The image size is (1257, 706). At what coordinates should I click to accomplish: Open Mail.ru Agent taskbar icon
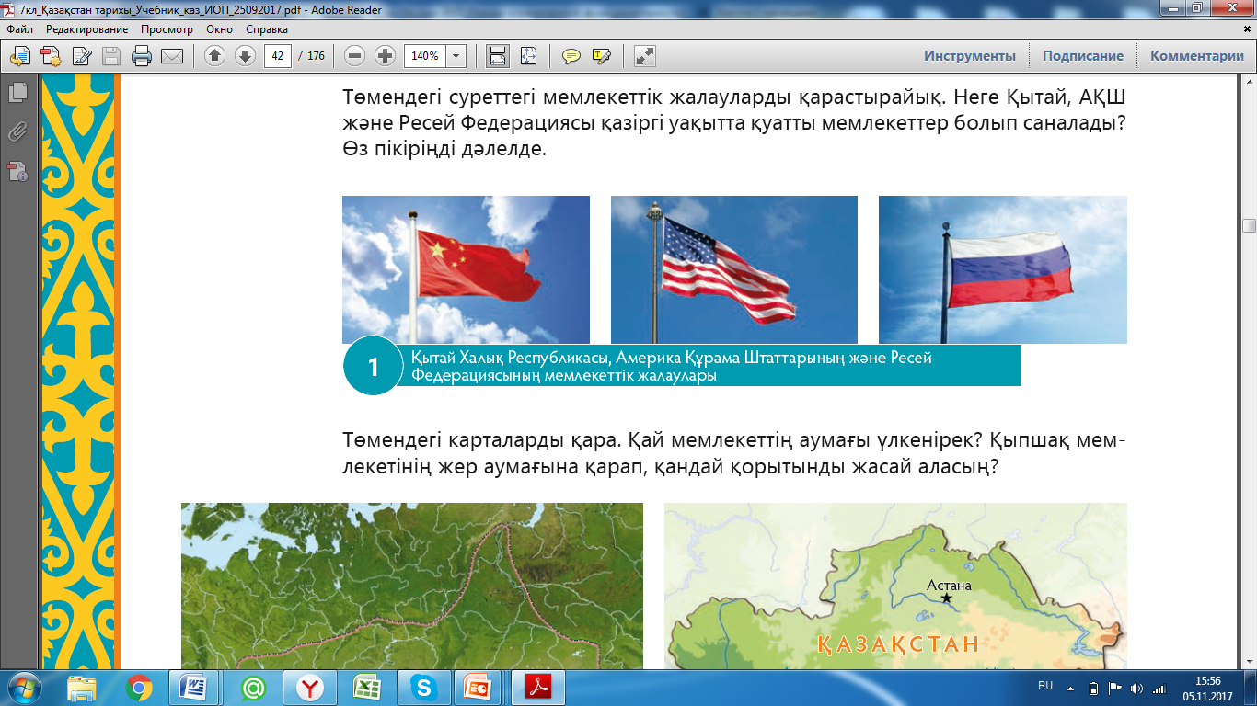(x=253, y=688)
